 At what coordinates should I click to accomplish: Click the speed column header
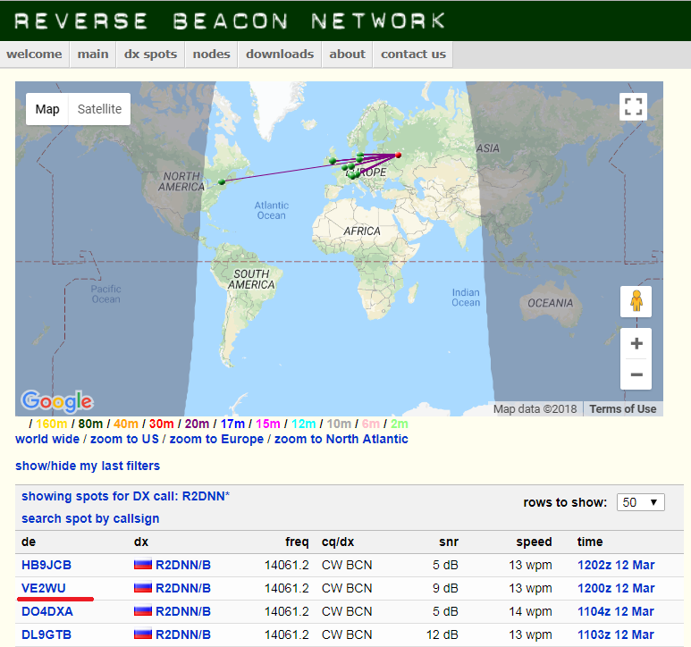pyautogui.click(x=534, y=542)
